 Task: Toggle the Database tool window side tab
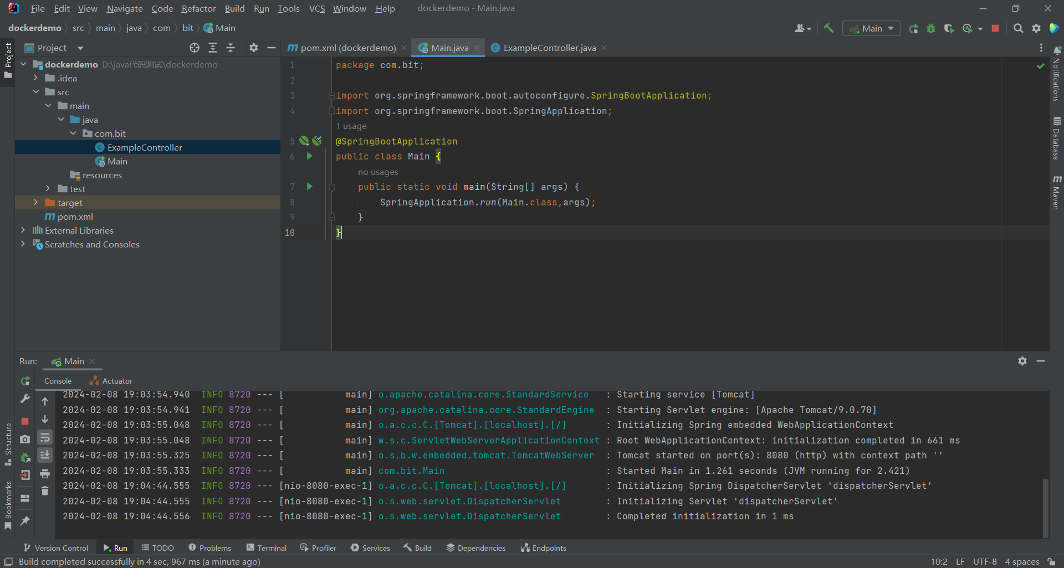click(x=1057, y=138)
